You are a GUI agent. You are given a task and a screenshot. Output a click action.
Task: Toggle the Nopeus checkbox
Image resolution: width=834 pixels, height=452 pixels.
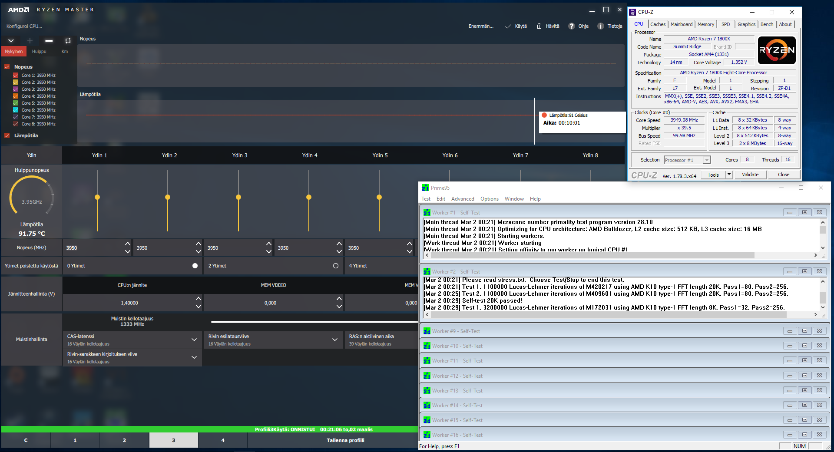click(x=7, y=67)
